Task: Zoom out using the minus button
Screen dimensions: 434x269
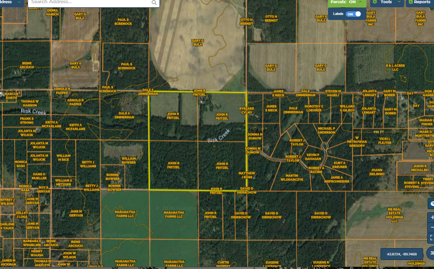Action: pos(432,228)
